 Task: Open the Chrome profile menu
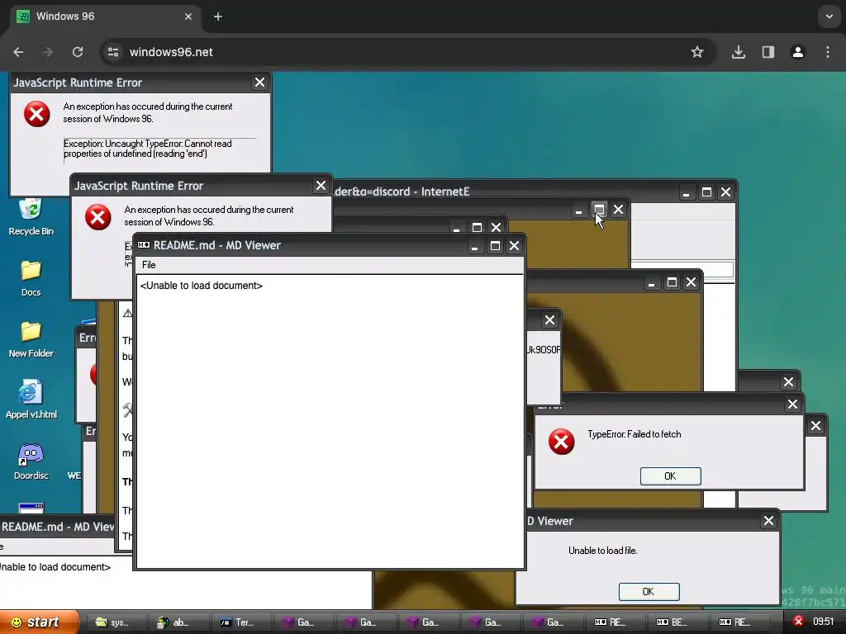click(798, 52)
